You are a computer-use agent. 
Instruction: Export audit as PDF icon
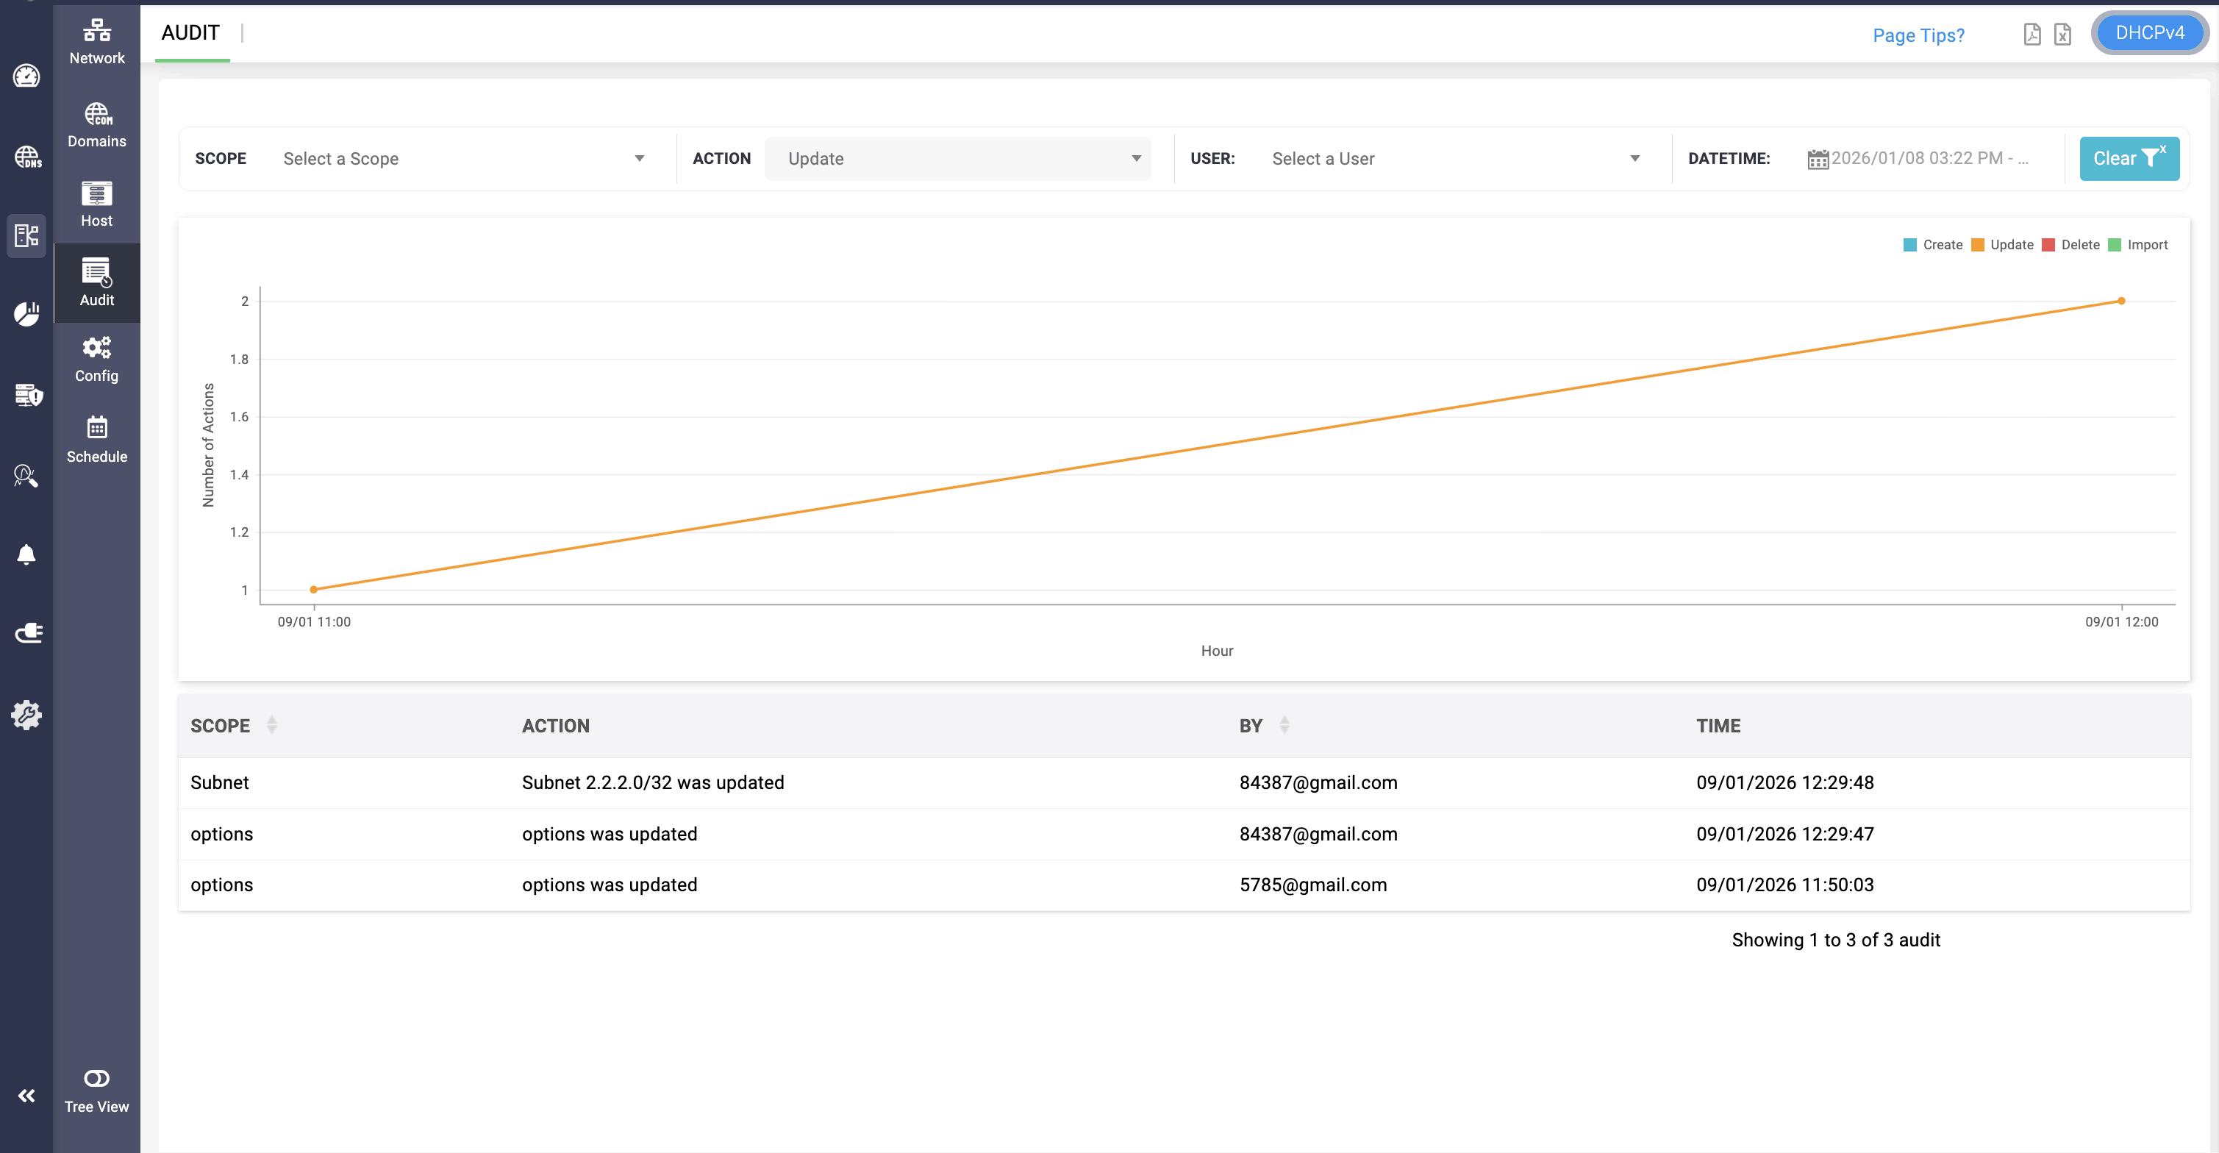click(x=2032, y=35)
